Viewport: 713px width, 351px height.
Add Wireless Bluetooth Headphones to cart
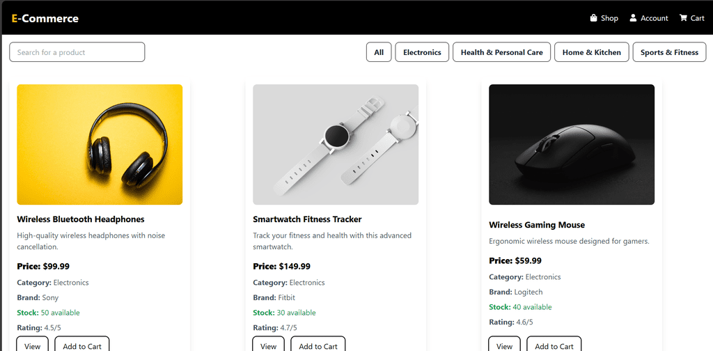coord(82,345)
